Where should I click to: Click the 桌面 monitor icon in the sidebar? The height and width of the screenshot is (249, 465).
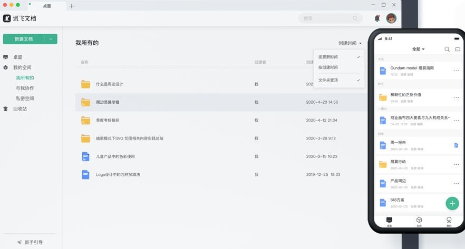pyautogui.click(x=6, y=57)
